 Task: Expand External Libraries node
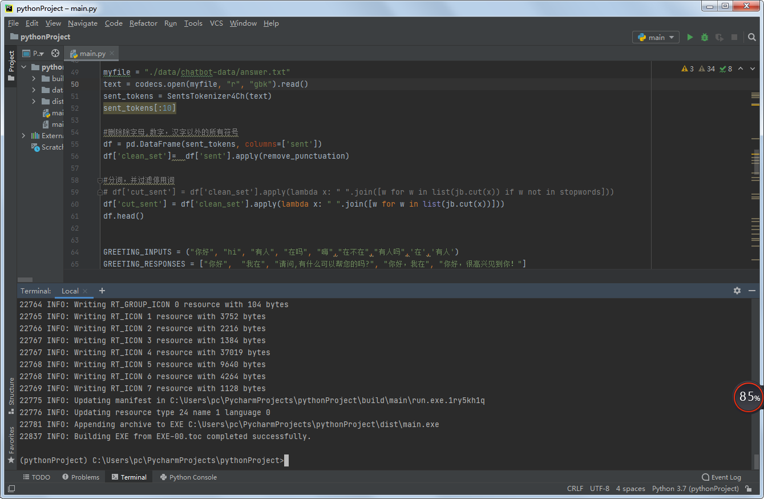(24, 135)
